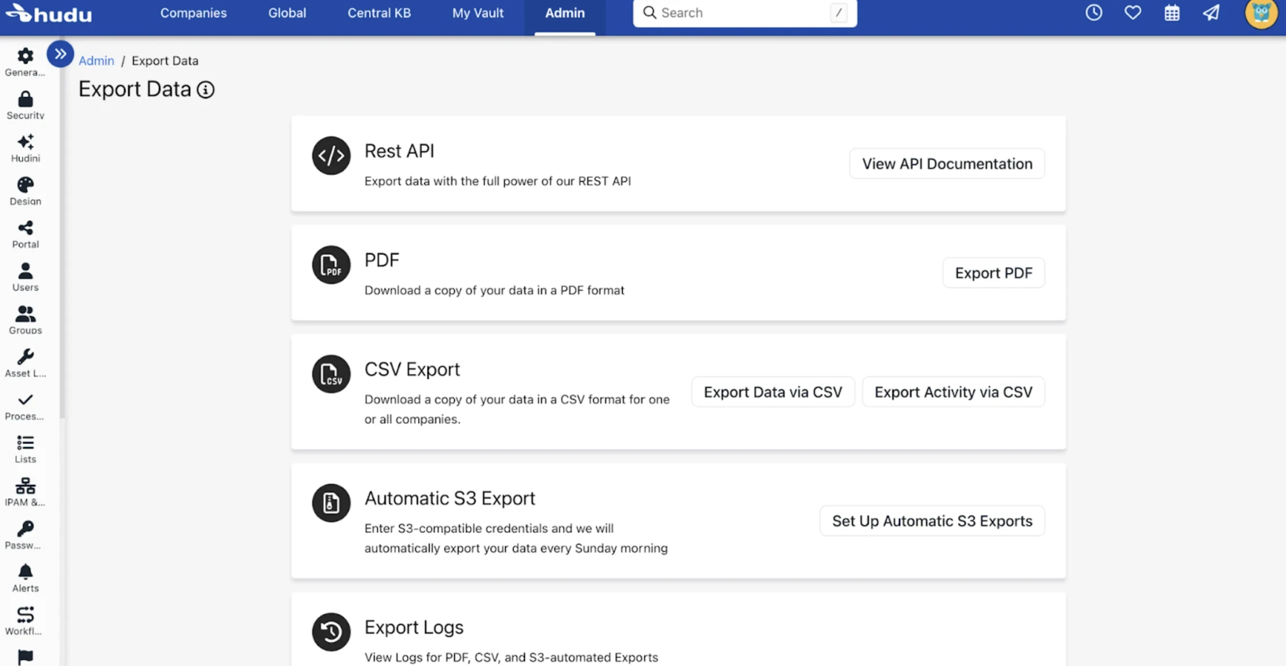Click 'View Logs for PDF, CSV, and S3-automated Exports'
1286x666 pixels.
coord(511,658)
